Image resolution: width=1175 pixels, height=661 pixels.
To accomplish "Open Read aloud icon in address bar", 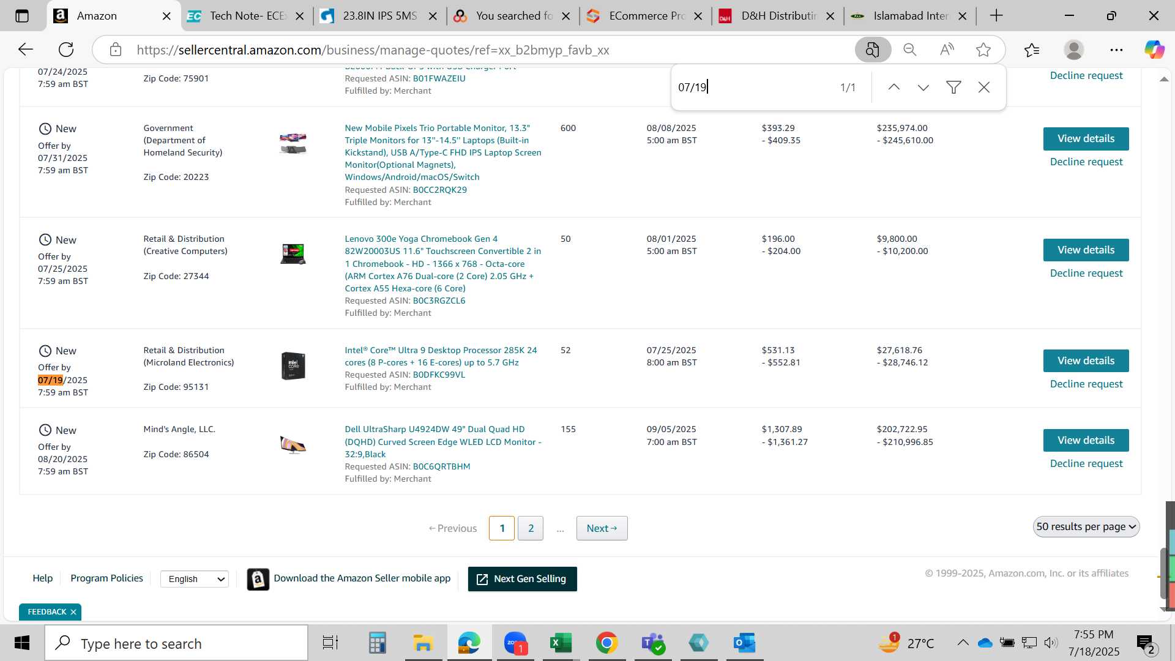I will point(947,50).
